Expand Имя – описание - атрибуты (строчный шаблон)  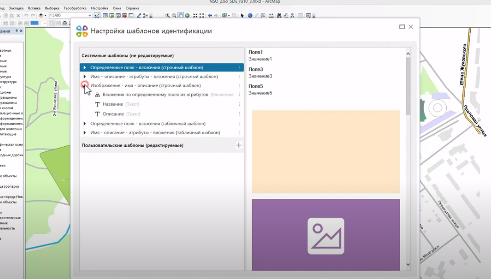pos(84,76)
